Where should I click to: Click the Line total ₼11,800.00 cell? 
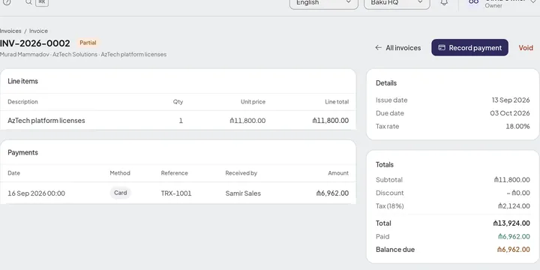click(331, 121)
